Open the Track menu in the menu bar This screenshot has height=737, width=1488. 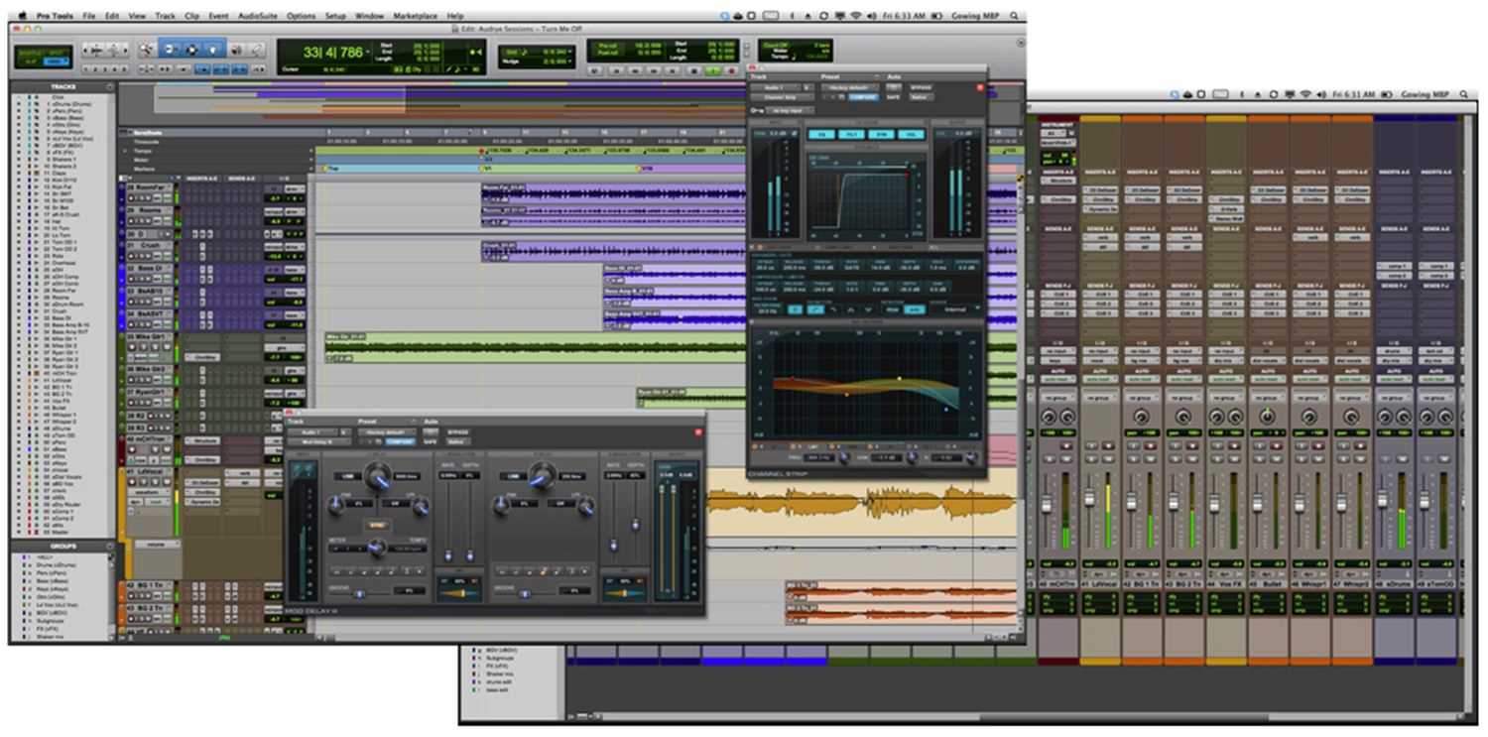pyautogui.click(x=164, y=15)
